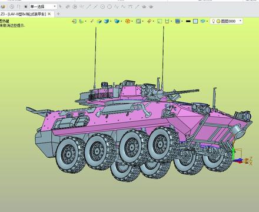Click the orange diamond orientation icon
This screenshot has height=212, width=259.
tap(149, 21)
